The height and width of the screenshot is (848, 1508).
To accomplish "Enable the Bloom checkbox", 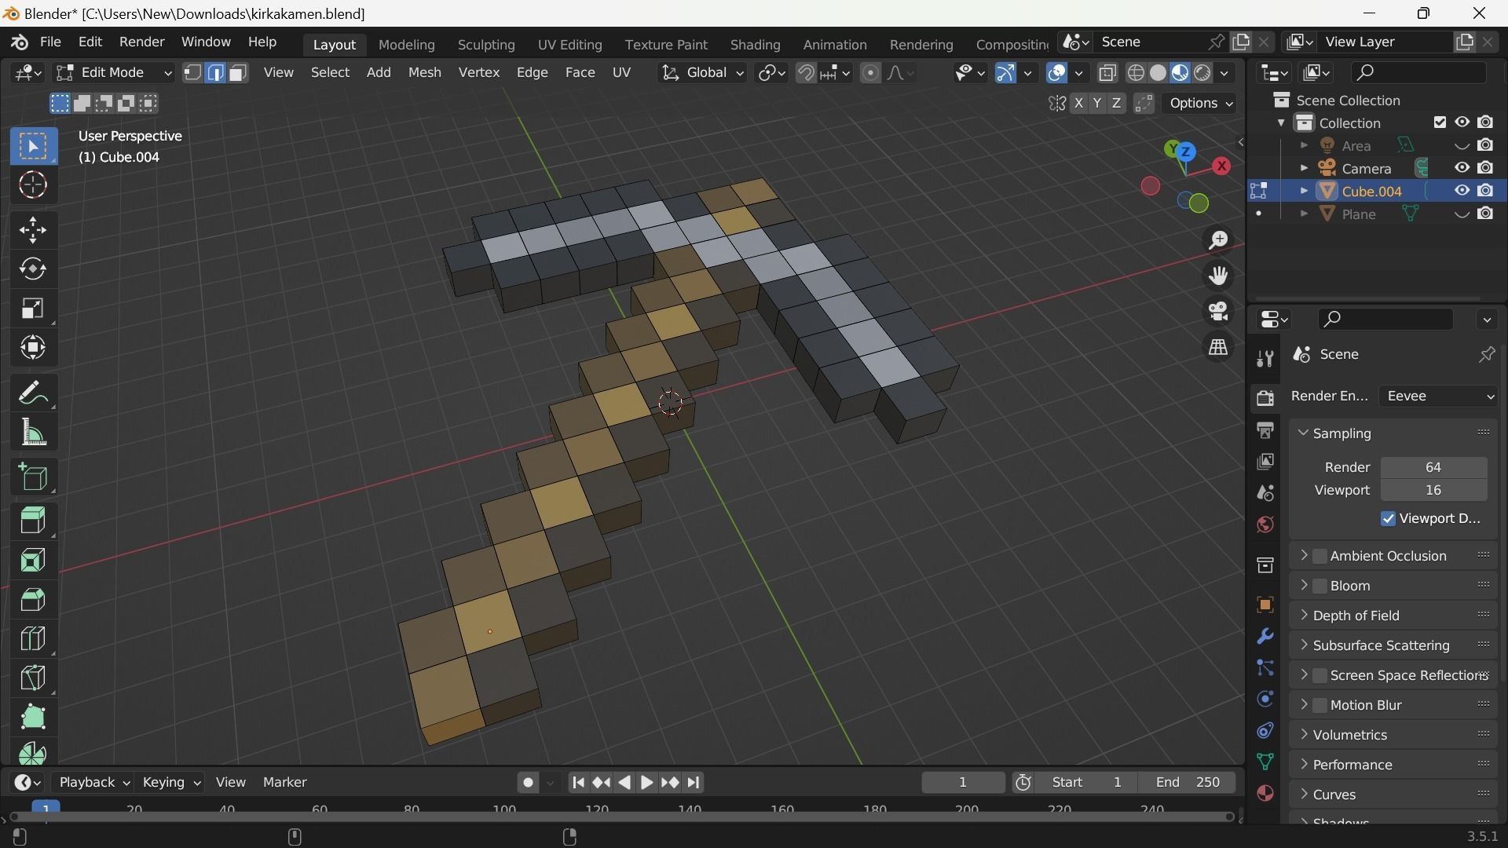I will tap(1320, 586).
